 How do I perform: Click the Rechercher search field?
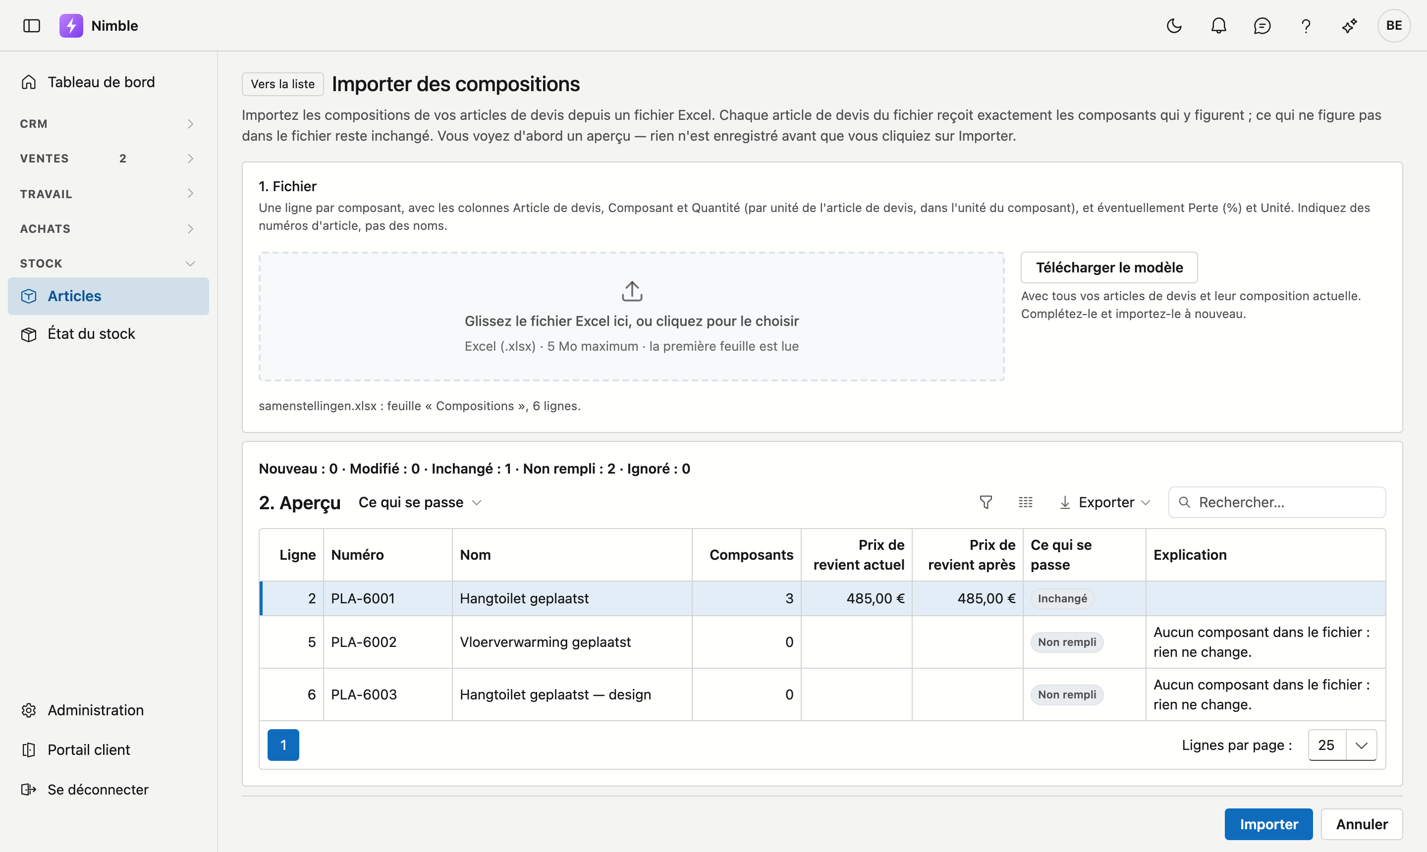click(x=1277, y=502)
